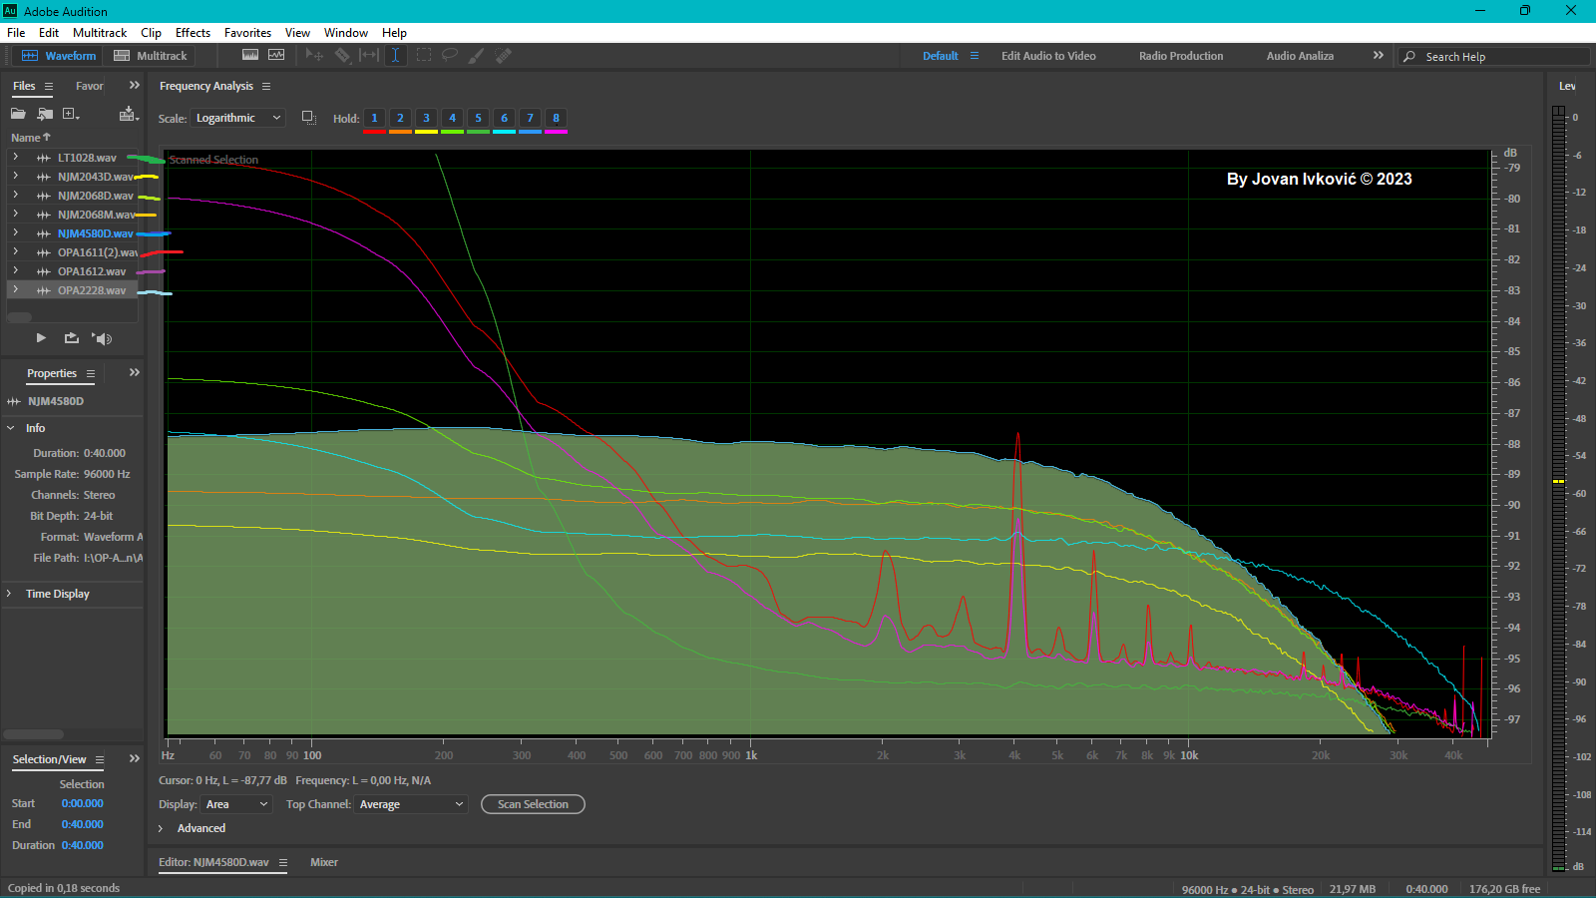Expand the Time Display section
This screenshot has width=1596, height=898.
coord(9,594)
